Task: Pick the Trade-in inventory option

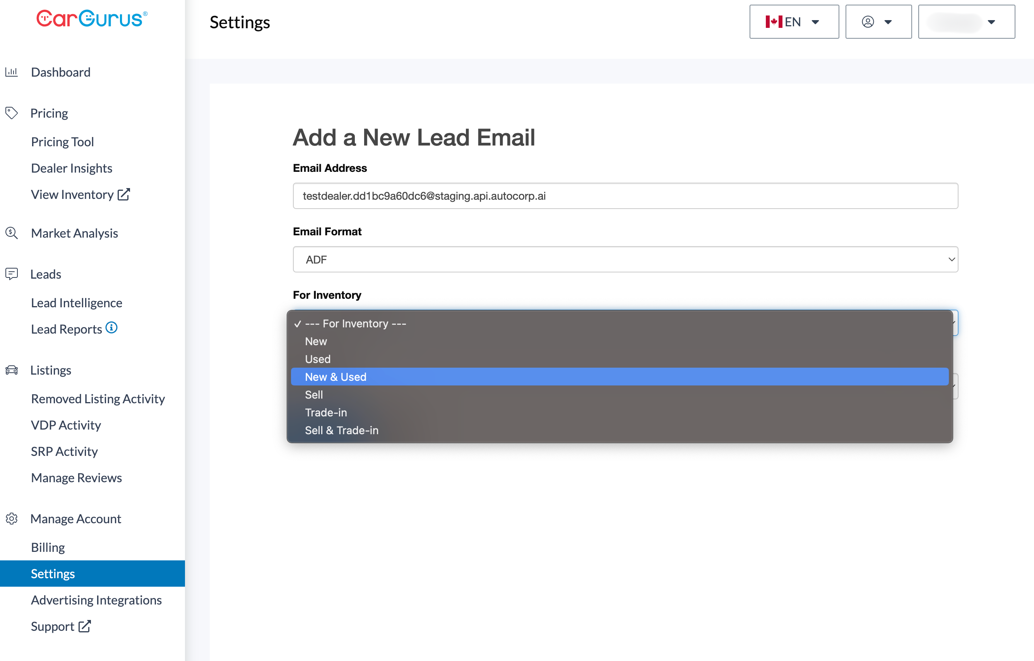Action: (x=325, y=412)
